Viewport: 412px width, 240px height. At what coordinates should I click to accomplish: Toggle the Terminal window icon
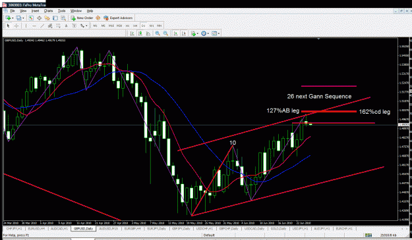click(55, 18)
